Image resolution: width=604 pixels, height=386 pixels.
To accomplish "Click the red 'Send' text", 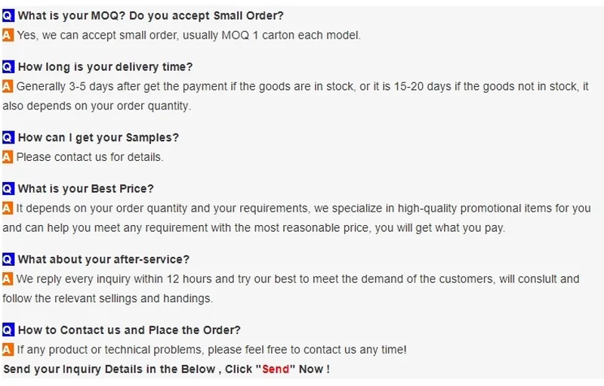I will point(276,369).
